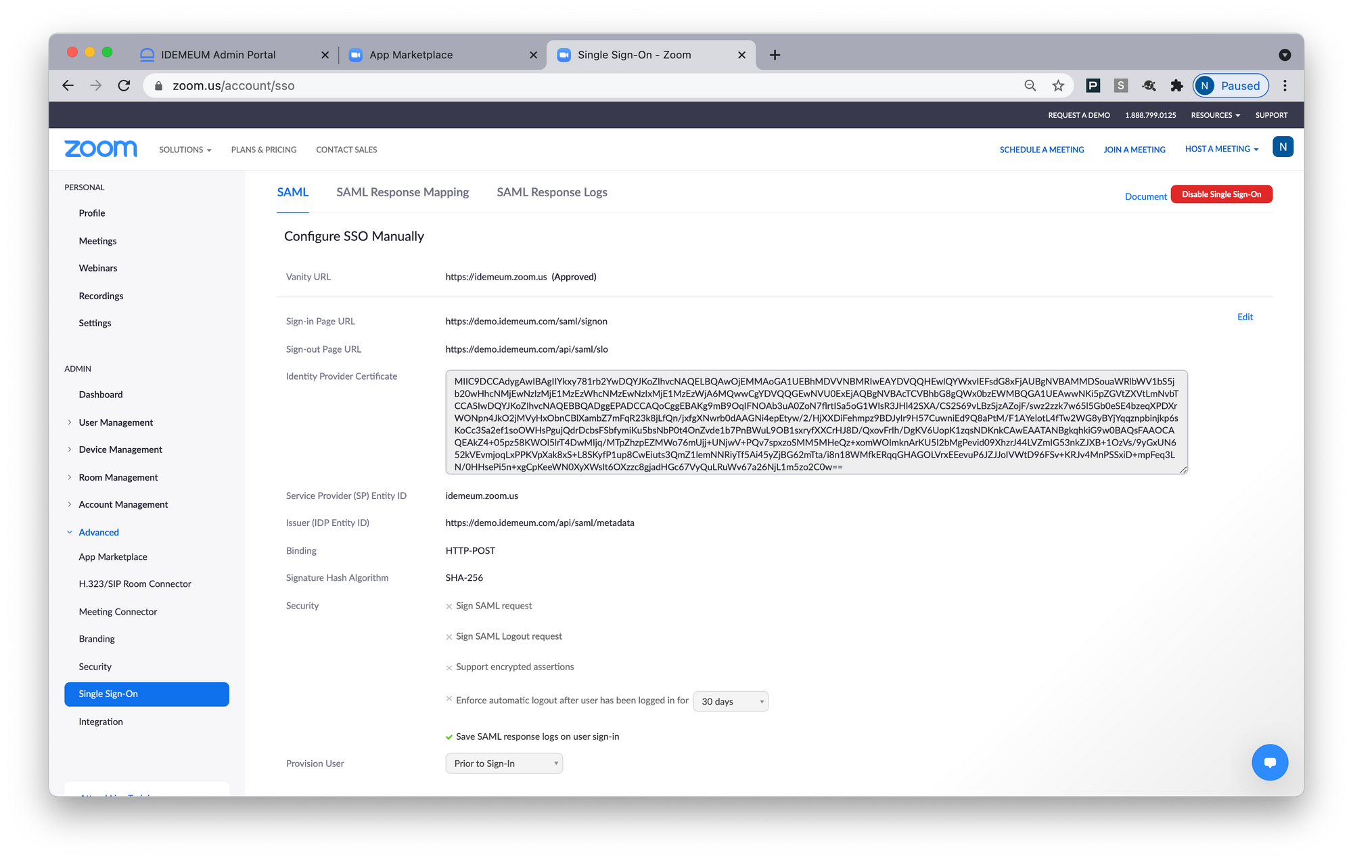1353x861 pixels.
Task: Open App Marketplace in sidebar
Action: [x=113, y=556]
